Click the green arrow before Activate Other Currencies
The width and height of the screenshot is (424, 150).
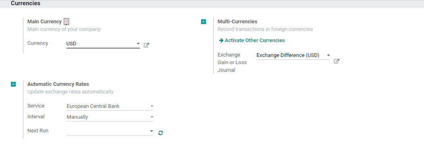pos(221,41)
